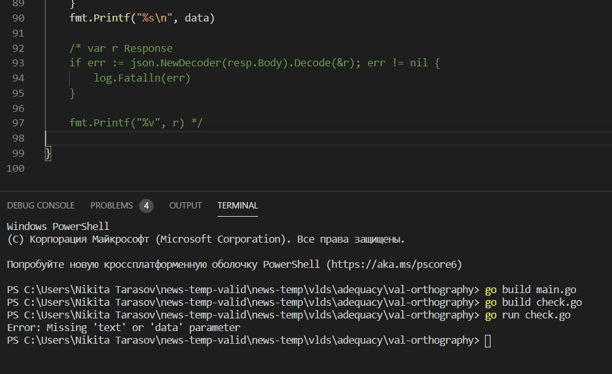Image resolution: width=612 pixels, height=374 pixels.
Task: Click the closing brace on line 99
Action: pos(48,154)
